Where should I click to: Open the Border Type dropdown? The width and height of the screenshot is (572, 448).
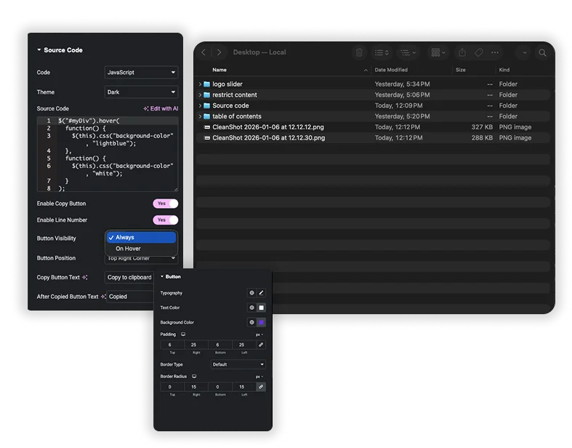[x=238, y=364]
